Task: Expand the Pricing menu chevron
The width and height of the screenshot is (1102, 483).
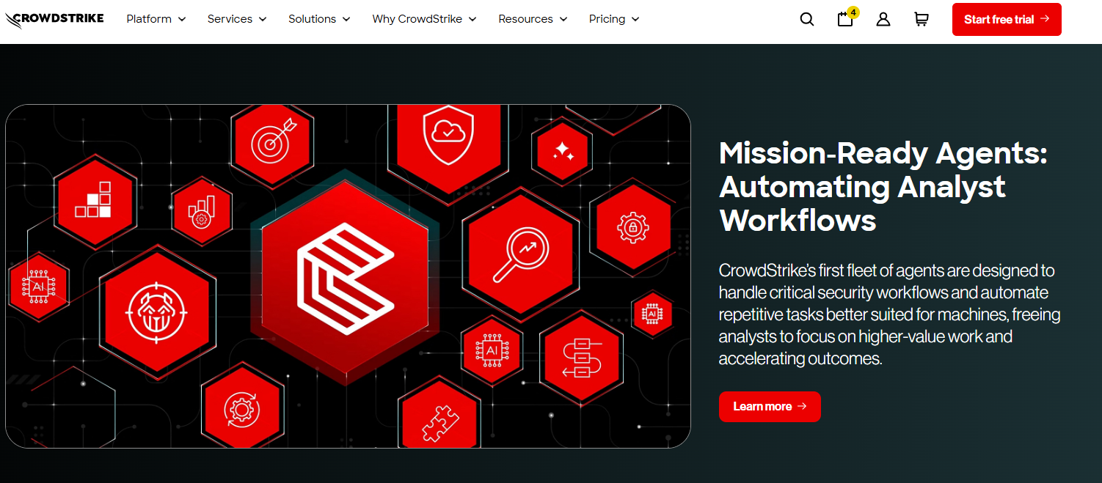Action: tap(635, 19)
